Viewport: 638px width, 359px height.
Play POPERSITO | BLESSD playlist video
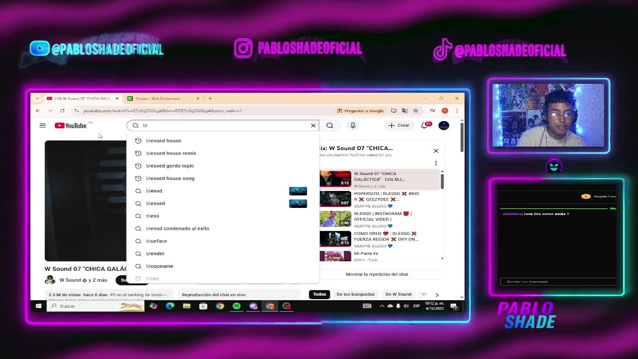pyautogui.click(x=380, y=199)
